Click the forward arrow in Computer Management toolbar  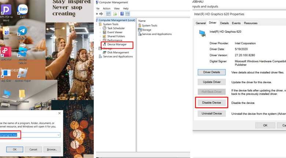click(101, 14)
